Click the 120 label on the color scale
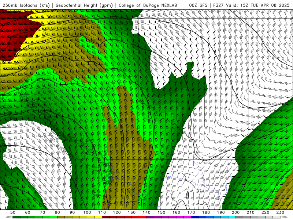The height and width of the screenshot is (219, 293). coord(117,212)
